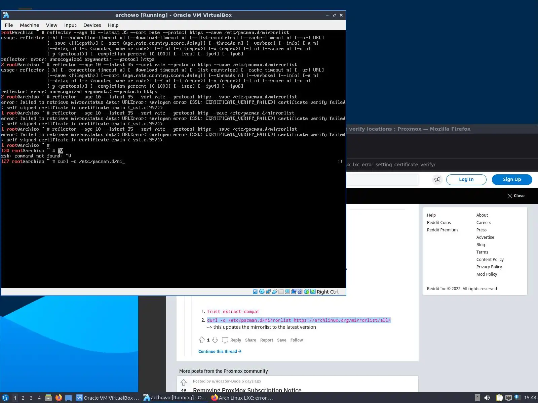
Task: Open the Devices menu
Action: click(x=92, y=25)
